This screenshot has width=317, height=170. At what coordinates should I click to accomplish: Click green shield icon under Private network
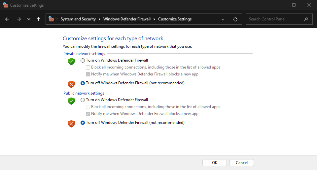coord(71,61)
